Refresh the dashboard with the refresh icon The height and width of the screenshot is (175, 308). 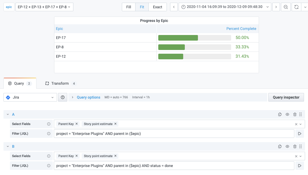[296, 7]
